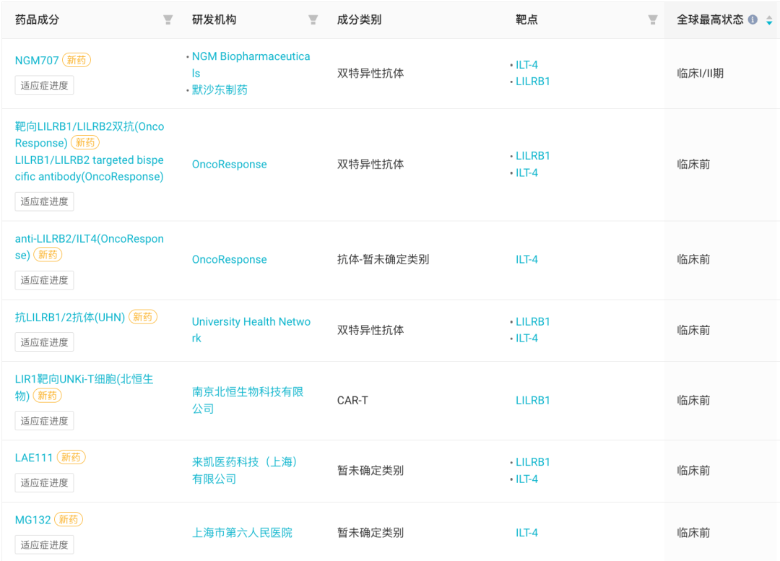Sort by 全球最高状态 column arrows
Image resolution: width=780 pixels, height=561 pixels.
click(x=769, y=20)
